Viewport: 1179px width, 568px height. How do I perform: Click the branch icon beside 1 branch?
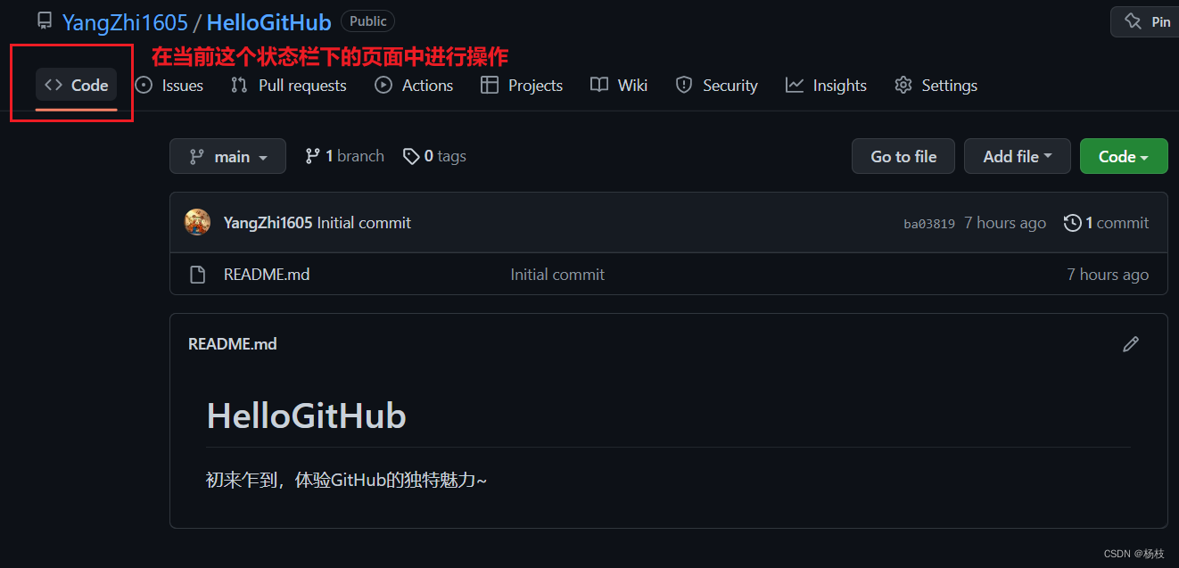[x=312, y=156]
